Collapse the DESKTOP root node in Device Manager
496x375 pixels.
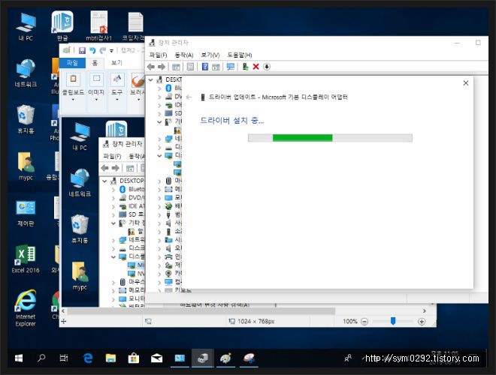(x=151, y=79)
